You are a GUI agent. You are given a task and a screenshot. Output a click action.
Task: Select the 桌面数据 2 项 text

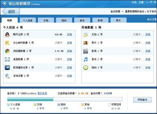pos(21,59)
